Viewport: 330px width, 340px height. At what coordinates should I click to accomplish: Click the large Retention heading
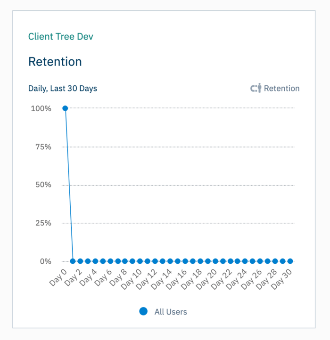tap(55, 62)
